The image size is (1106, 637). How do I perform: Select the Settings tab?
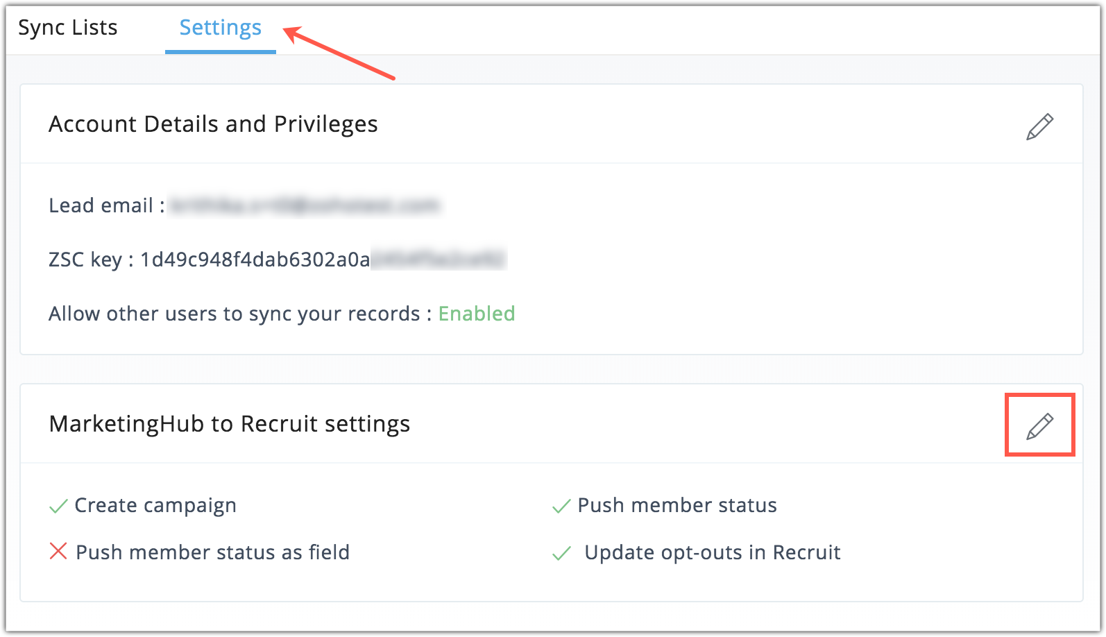(x=220, y=28)
